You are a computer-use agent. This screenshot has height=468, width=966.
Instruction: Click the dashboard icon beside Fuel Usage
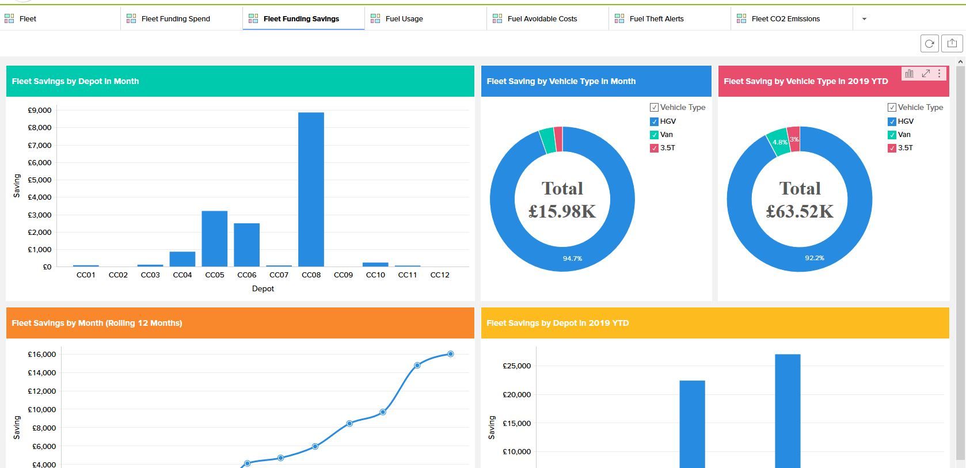(375, 19)
